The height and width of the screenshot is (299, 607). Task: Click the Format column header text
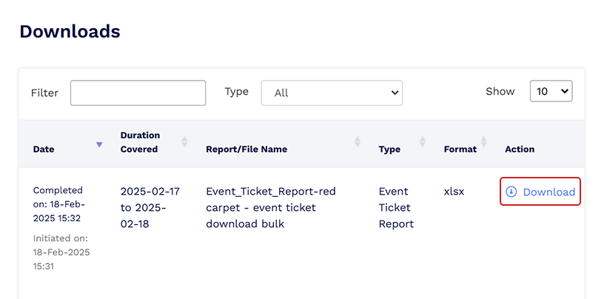coord(460,149)
